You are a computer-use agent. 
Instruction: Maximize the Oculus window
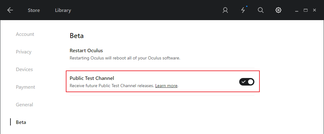click(x=306, y=10)
